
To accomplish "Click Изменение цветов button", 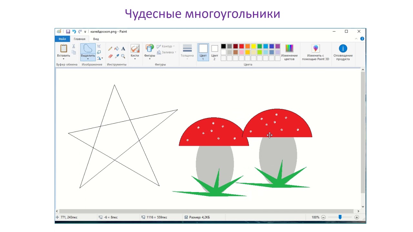I will [289, 52].
